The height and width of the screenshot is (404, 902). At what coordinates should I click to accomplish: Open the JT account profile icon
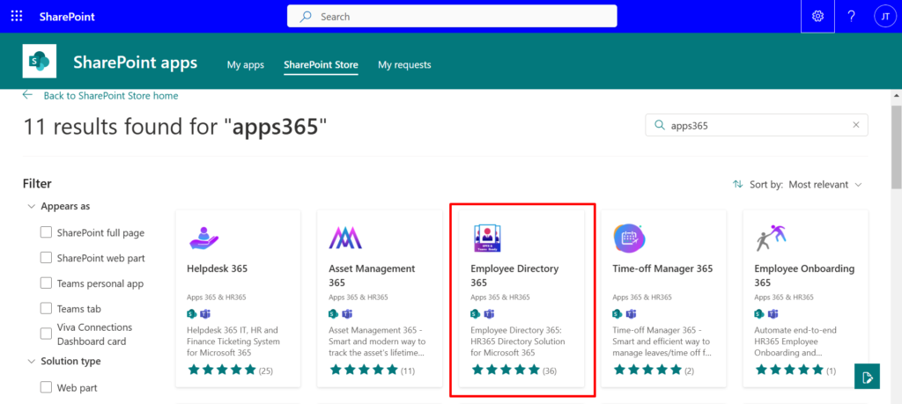pos(884,17)
